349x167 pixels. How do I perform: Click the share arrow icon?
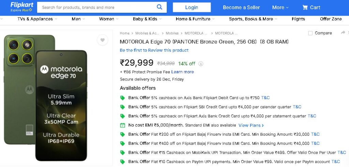[x=343, y=33]
